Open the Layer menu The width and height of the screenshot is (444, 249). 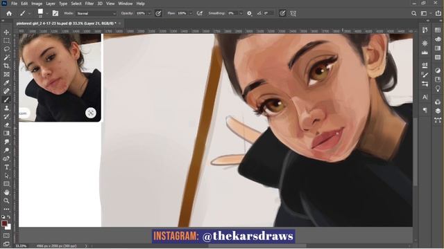pyautogui.click(x=51, y=3)
